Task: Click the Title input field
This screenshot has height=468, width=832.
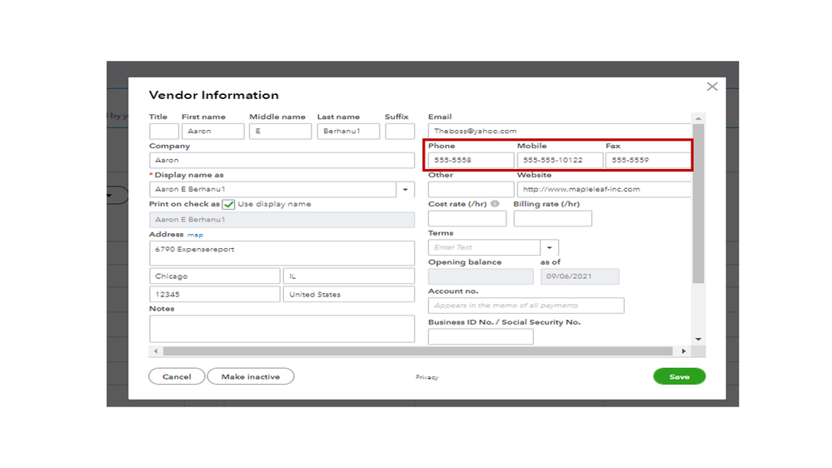Action: click(x=163, y=131)
